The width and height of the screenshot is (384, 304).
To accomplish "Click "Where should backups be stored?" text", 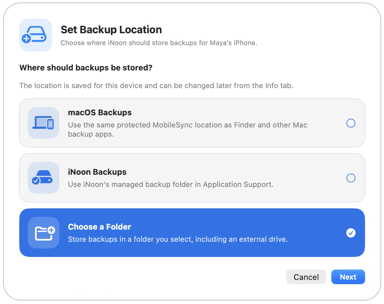I will pos(86,68).
